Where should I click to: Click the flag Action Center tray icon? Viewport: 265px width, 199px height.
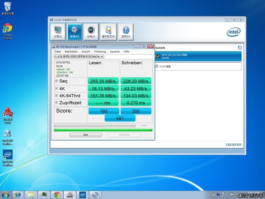(x=231, y=195)
